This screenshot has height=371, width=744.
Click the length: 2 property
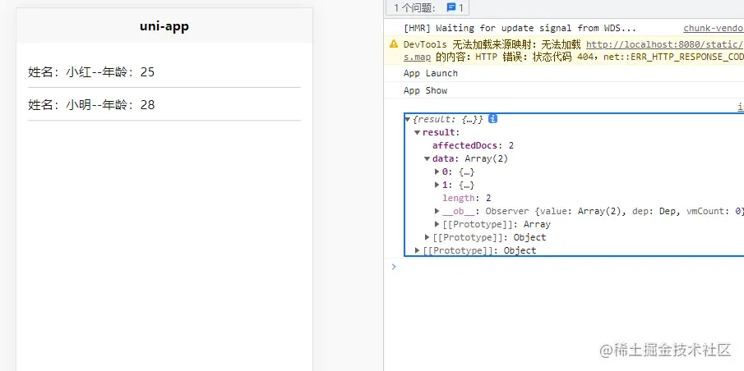466,198
